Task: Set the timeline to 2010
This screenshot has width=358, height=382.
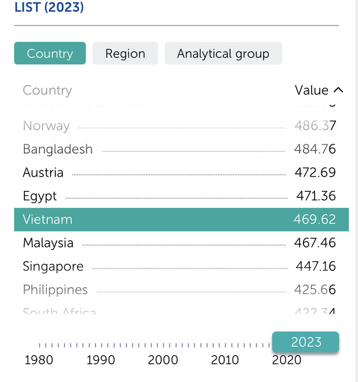Action: tap(225, 360)
